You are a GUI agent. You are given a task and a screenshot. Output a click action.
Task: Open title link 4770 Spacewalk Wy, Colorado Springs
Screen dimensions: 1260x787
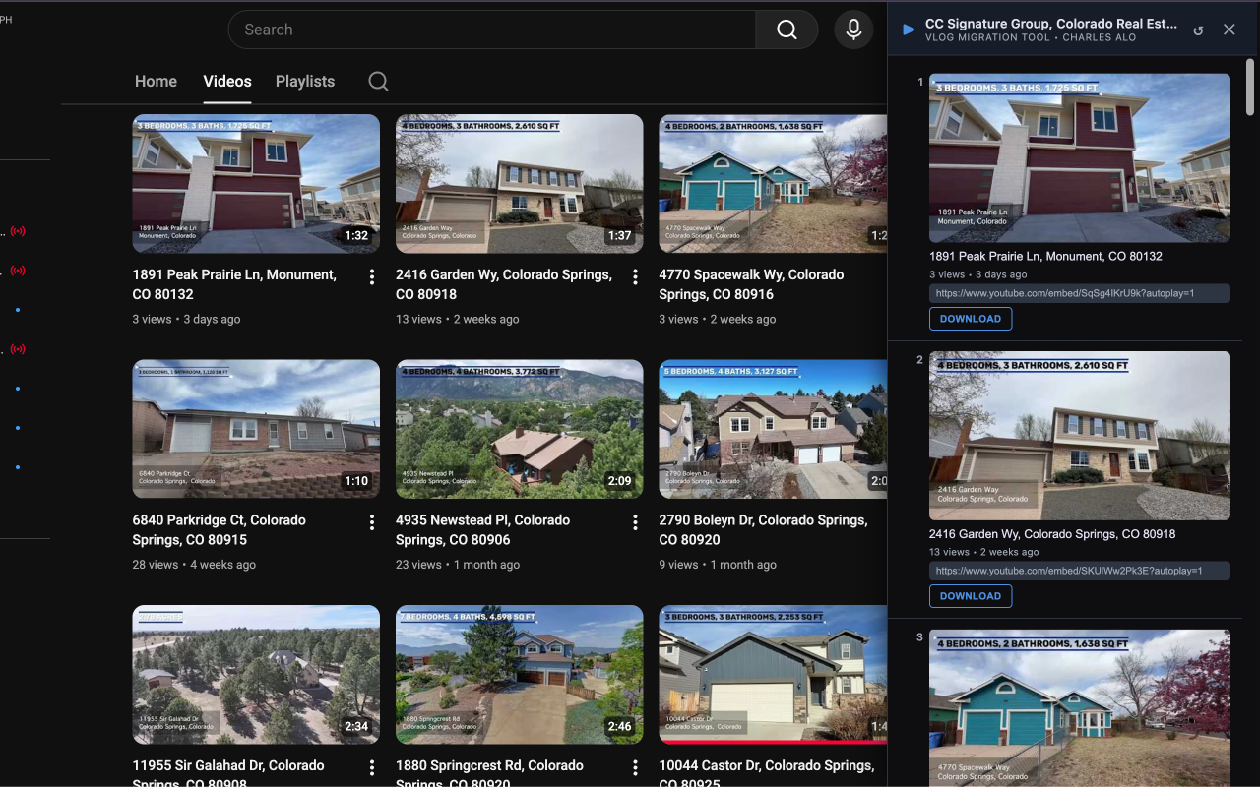click(x=751, y=284)
